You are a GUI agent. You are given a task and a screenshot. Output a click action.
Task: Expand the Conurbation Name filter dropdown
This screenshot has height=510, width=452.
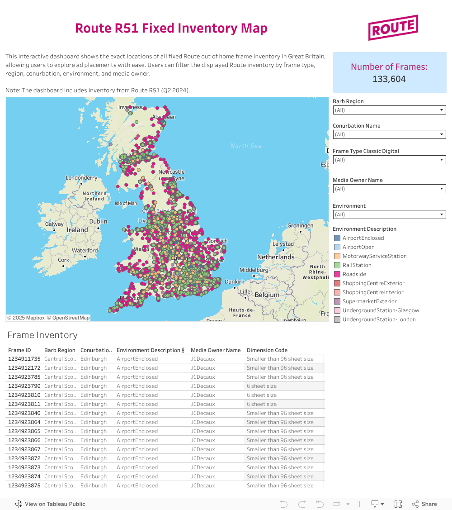[x=389, y=134]
